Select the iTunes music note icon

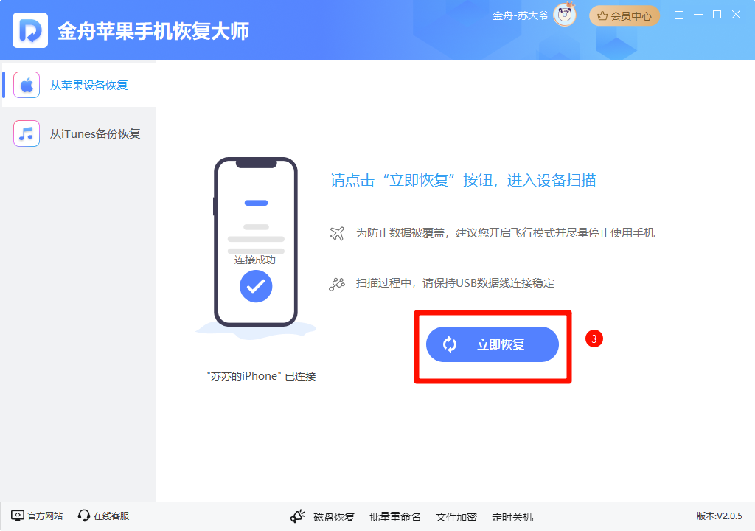(27, 133)
